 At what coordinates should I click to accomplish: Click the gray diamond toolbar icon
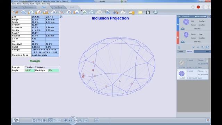tap(99, 12)
